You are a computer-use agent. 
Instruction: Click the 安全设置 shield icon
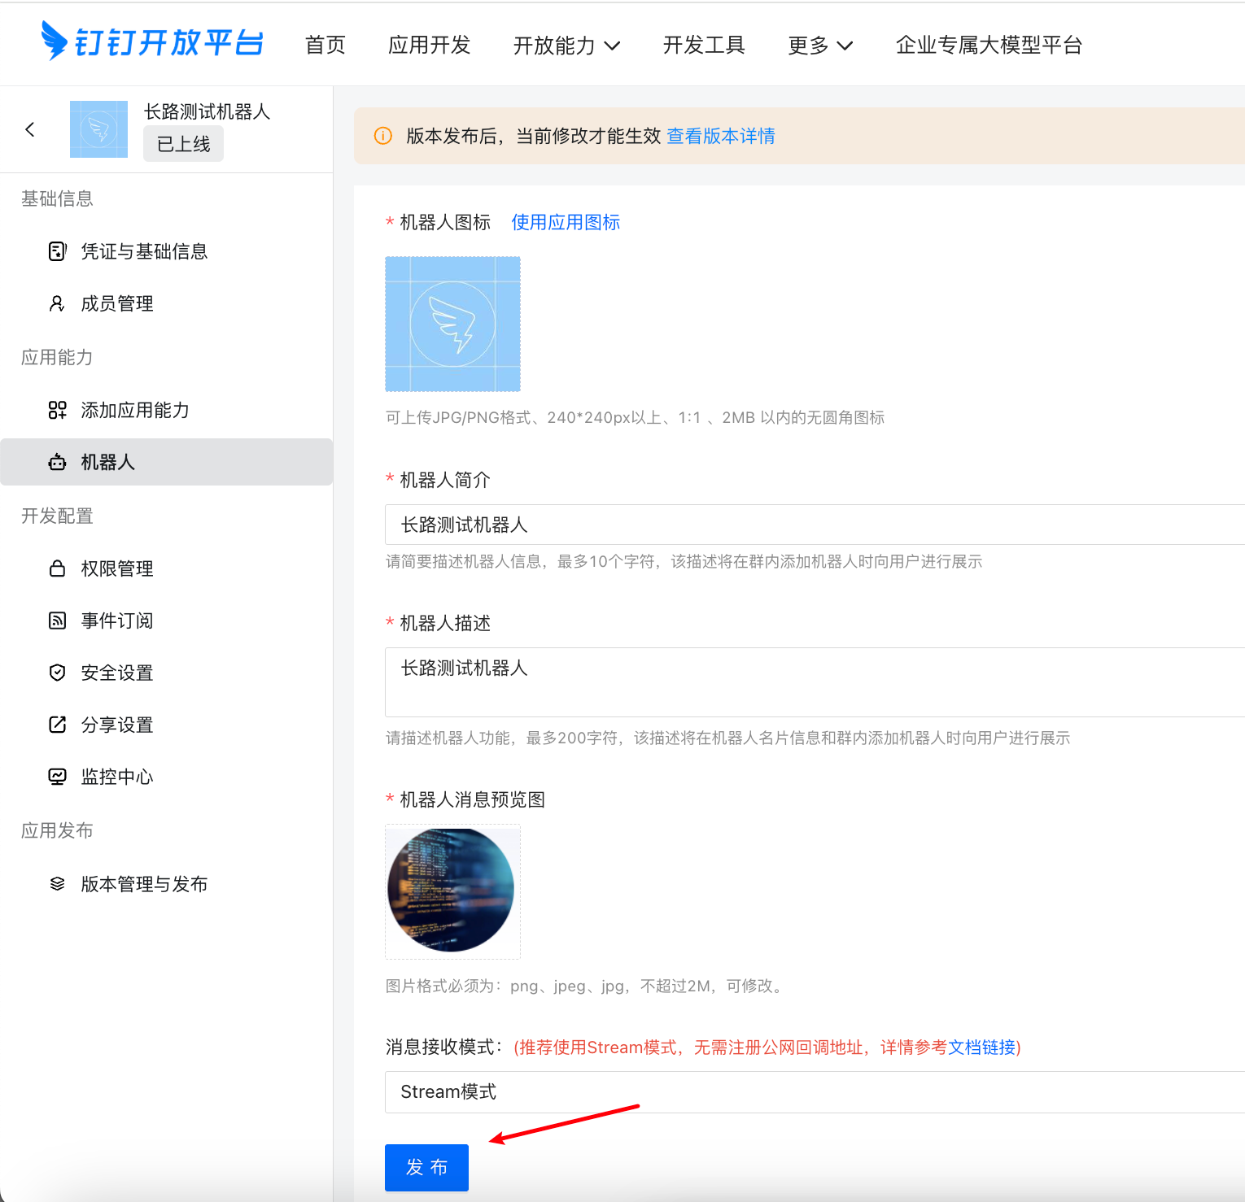[57, 673]
